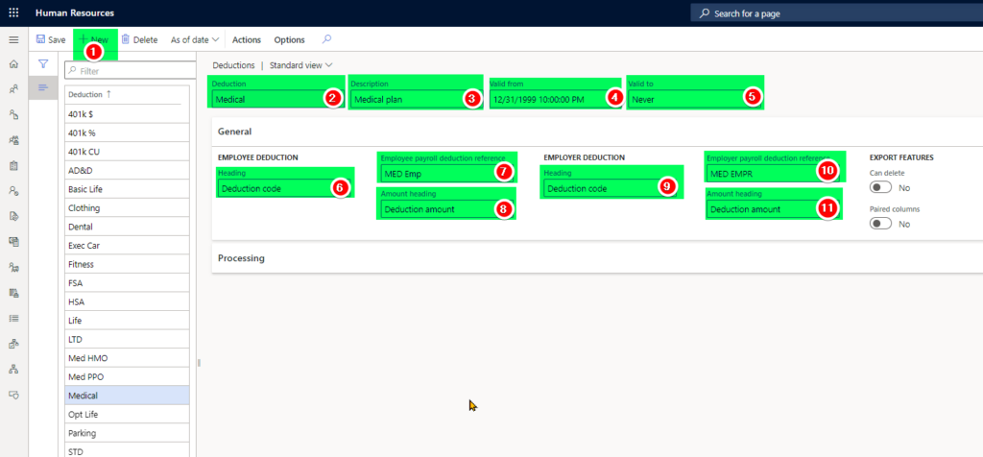Create a New deduction record
Image resolution: width=983 pixels, height=457 pixels.
tap(94, 39)
